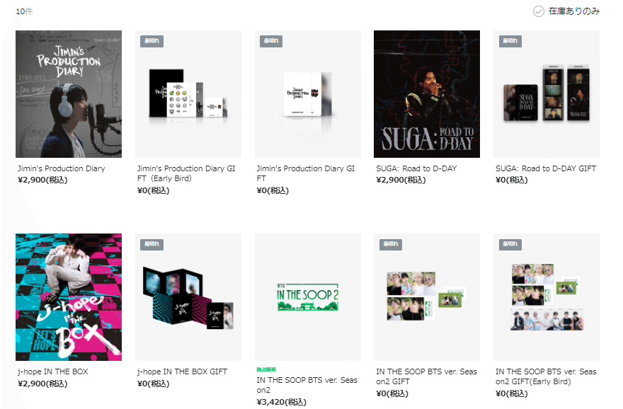Click the SUGA: Road to D-DAY title
The width and height of the screenshot is (623, 409).
(416, 168)
